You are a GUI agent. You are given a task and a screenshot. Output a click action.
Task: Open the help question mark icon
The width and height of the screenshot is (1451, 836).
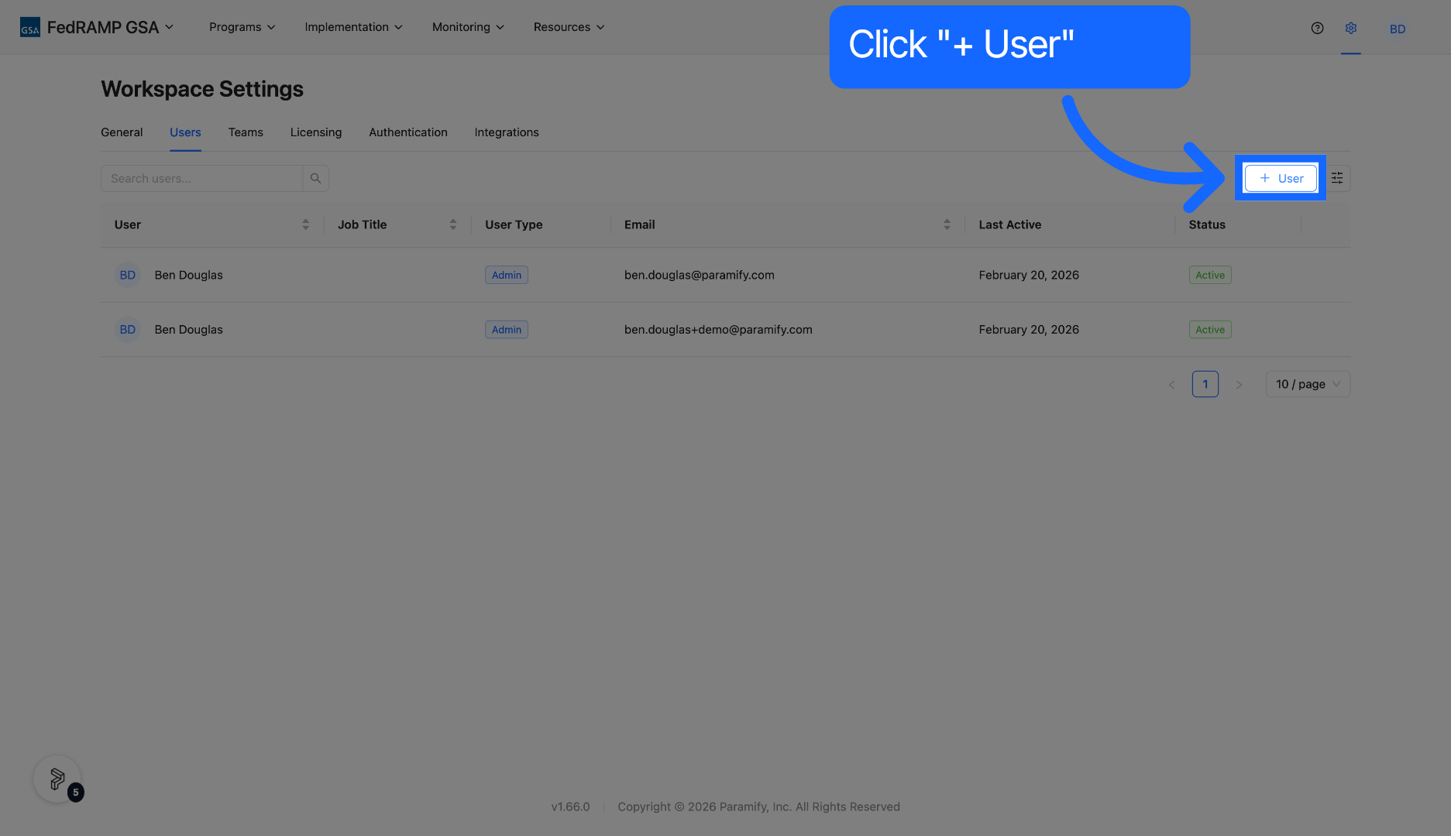point(1317,28)
